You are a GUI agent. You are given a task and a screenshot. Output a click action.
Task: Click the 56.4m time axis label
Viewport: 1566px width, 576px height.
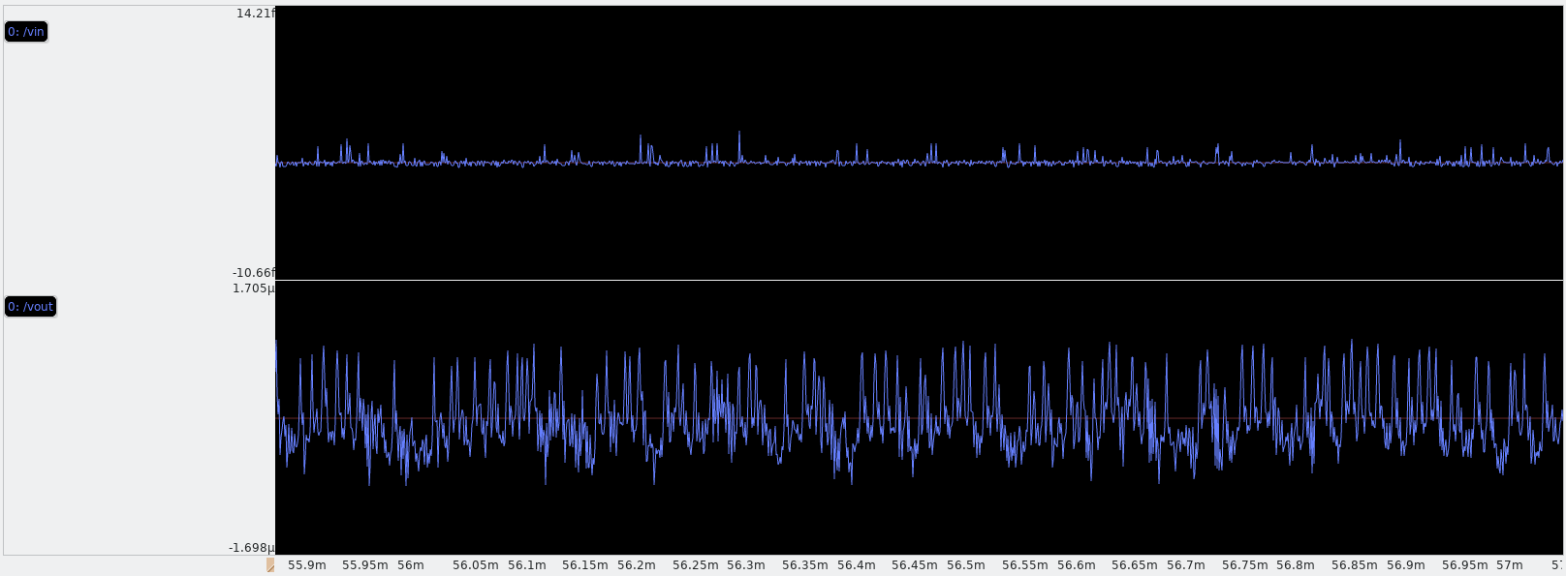857,565
